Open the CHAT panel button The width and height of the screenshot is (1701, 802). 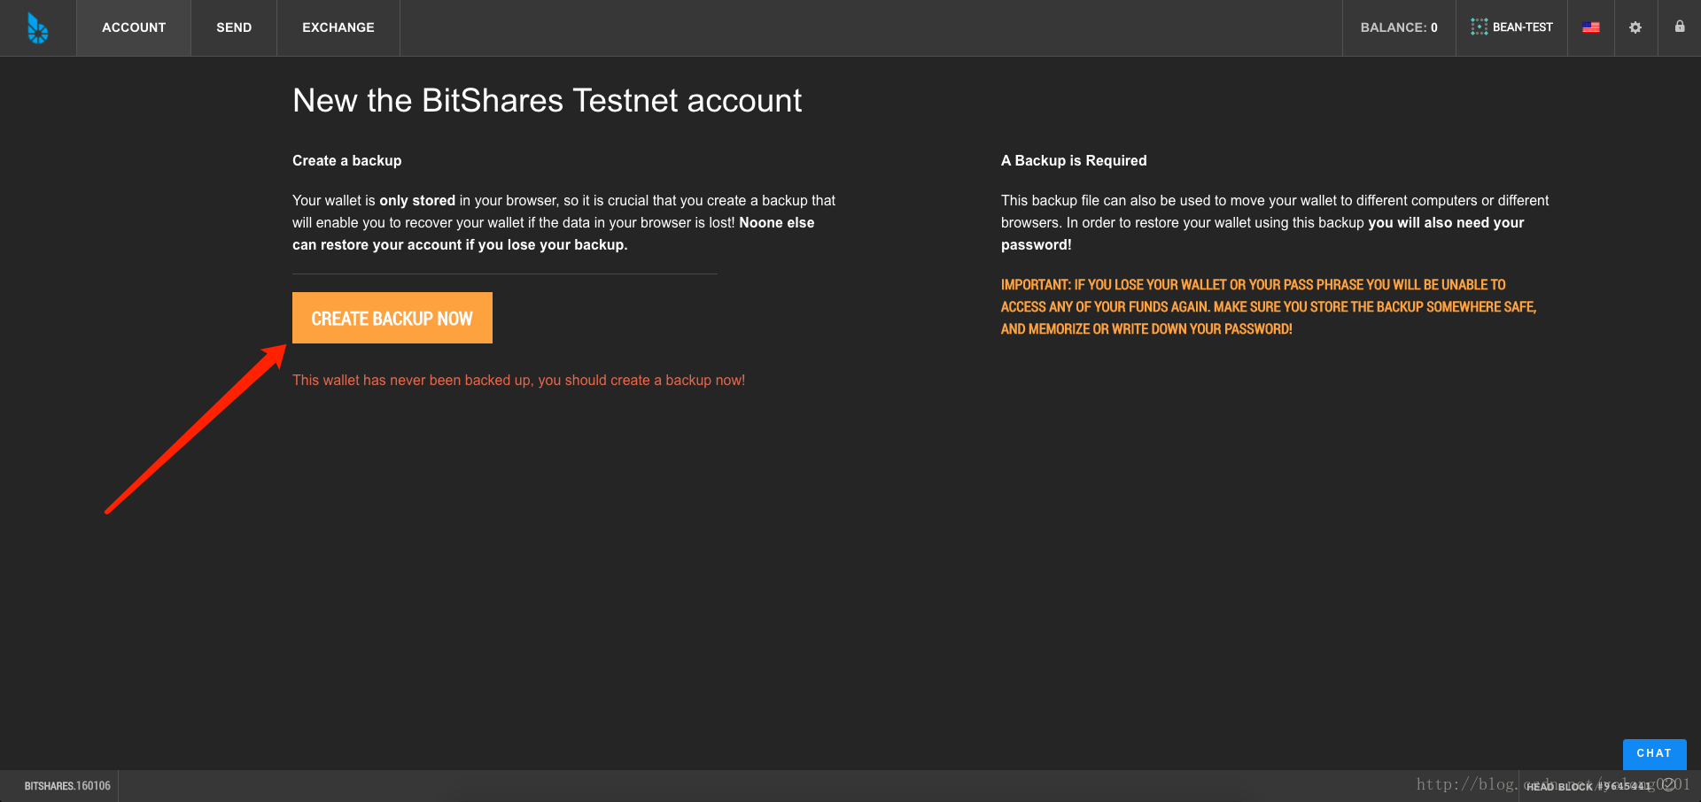pyautogui.click(x=1654, y=753)
